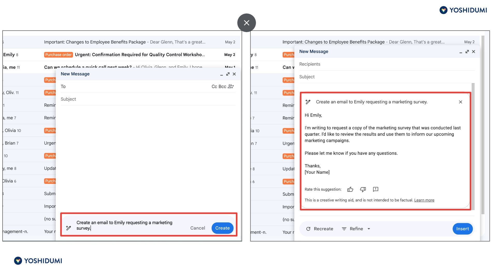Screen dimensions: 493x269
Task: Expand the right New Message to full screen
Action: (467, 52)
